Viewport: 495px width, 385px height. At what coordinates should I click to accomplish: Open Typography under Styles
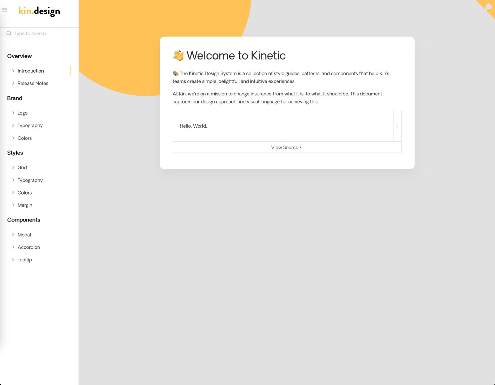tap(30, 180)
